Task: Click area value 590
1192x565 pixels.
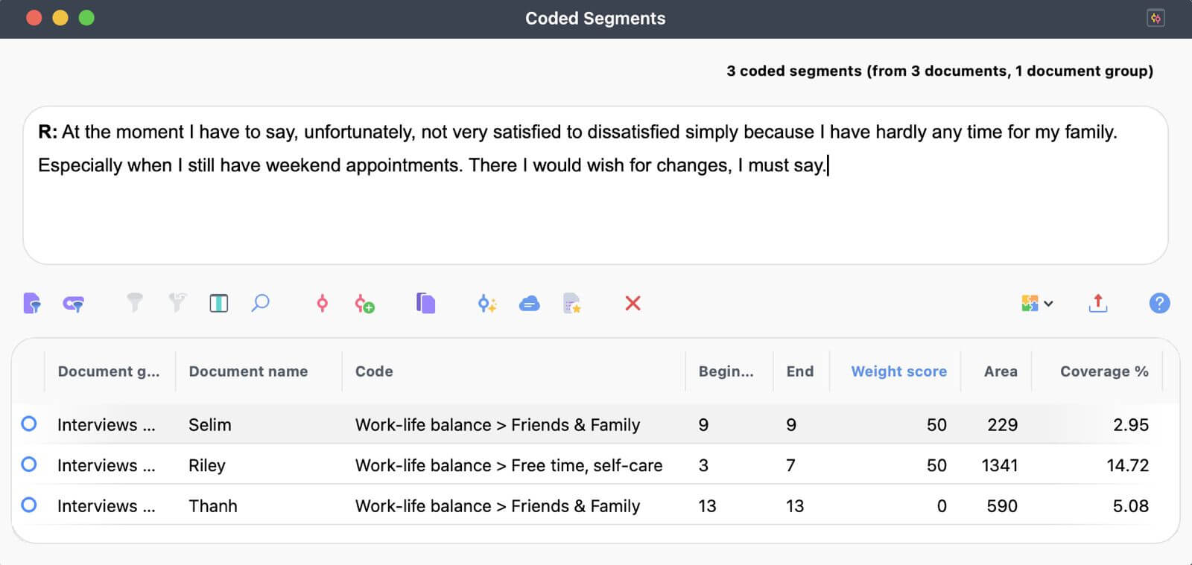Action: 1002,506
